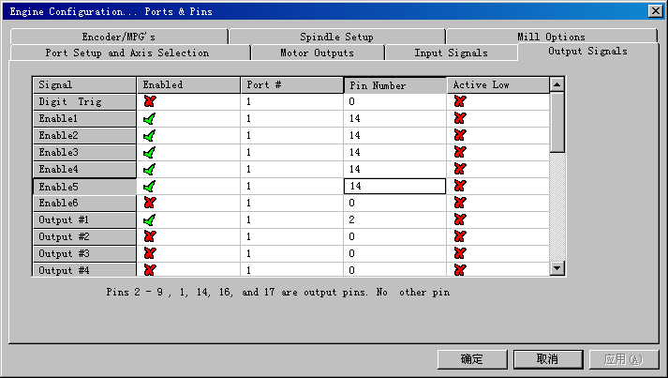668x378 pixels.
Task: Toggle the Enabled checkmark for Enable1
Action: pos(150,118)
